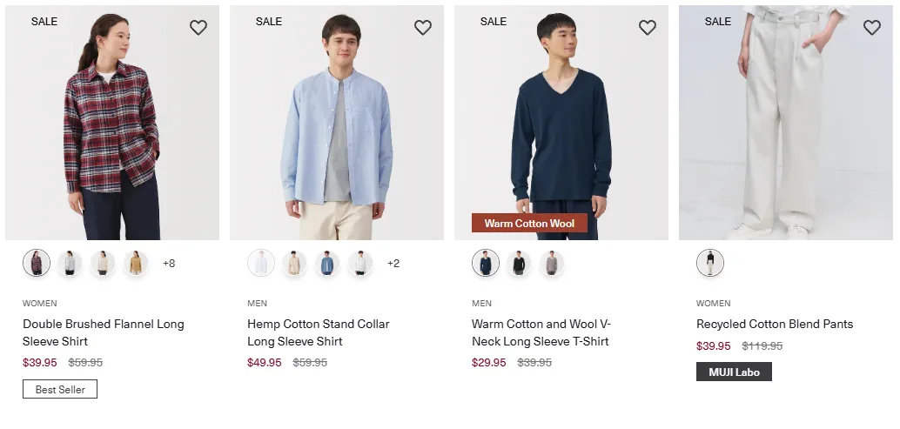Choose the gray V-Neck T-Shirt color swatch
900x429 pixels.
pos(552,264)
